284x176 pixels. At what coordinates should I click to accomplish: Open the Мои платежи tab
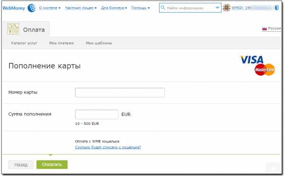(62, 43)
